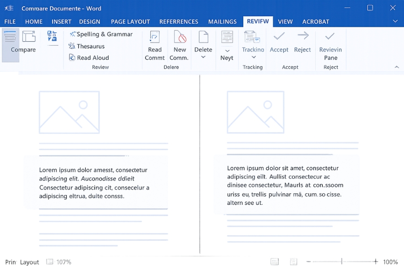
Task: Click the Reject arrow icon
Action: coord(303,36)
